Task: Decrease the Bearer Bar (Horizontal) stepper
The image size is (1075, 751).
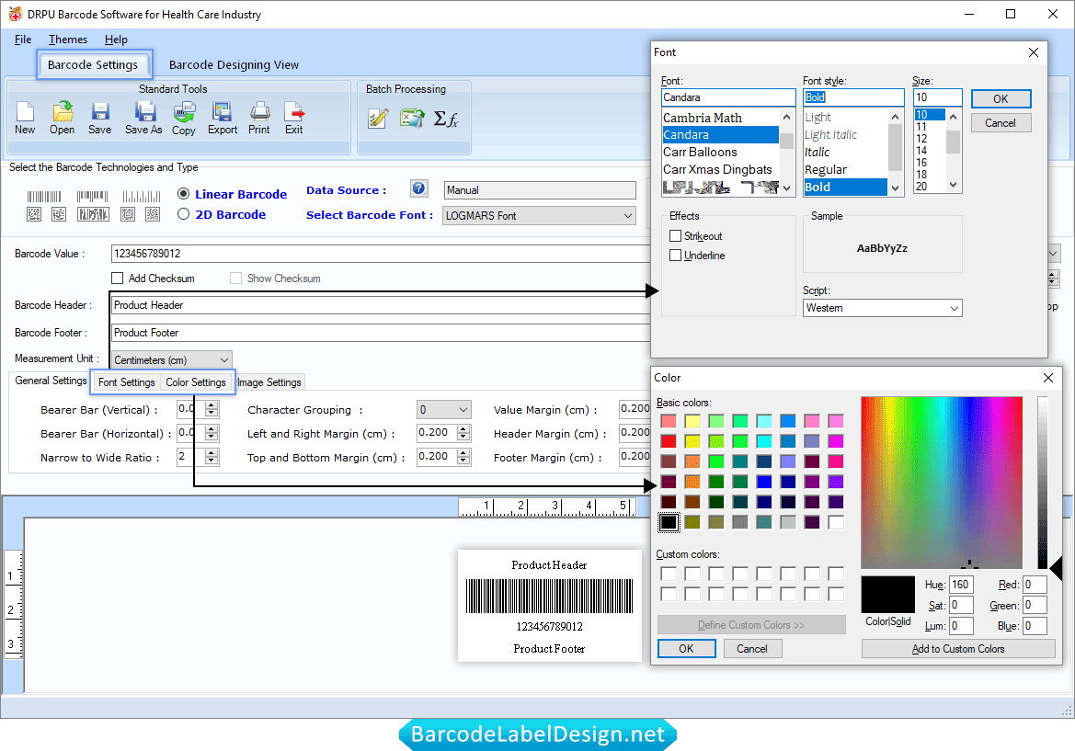Action: coord(212,438)
